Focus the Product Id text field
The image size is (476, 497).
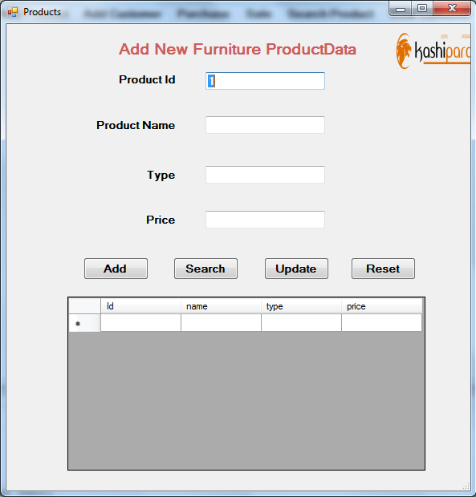click(x=265, y=81)
